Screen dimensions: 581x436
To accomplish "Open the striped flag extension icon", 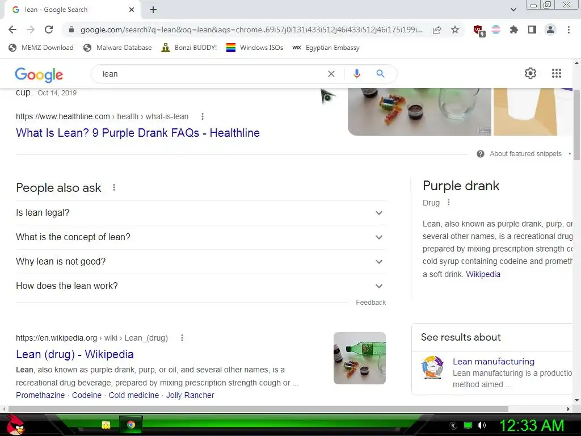I will 496,30.
